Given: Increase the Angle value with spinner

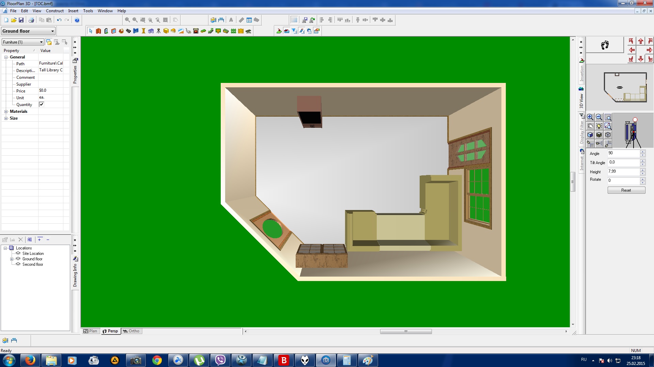Looking at the screenshot, I should tap(642, 152).
